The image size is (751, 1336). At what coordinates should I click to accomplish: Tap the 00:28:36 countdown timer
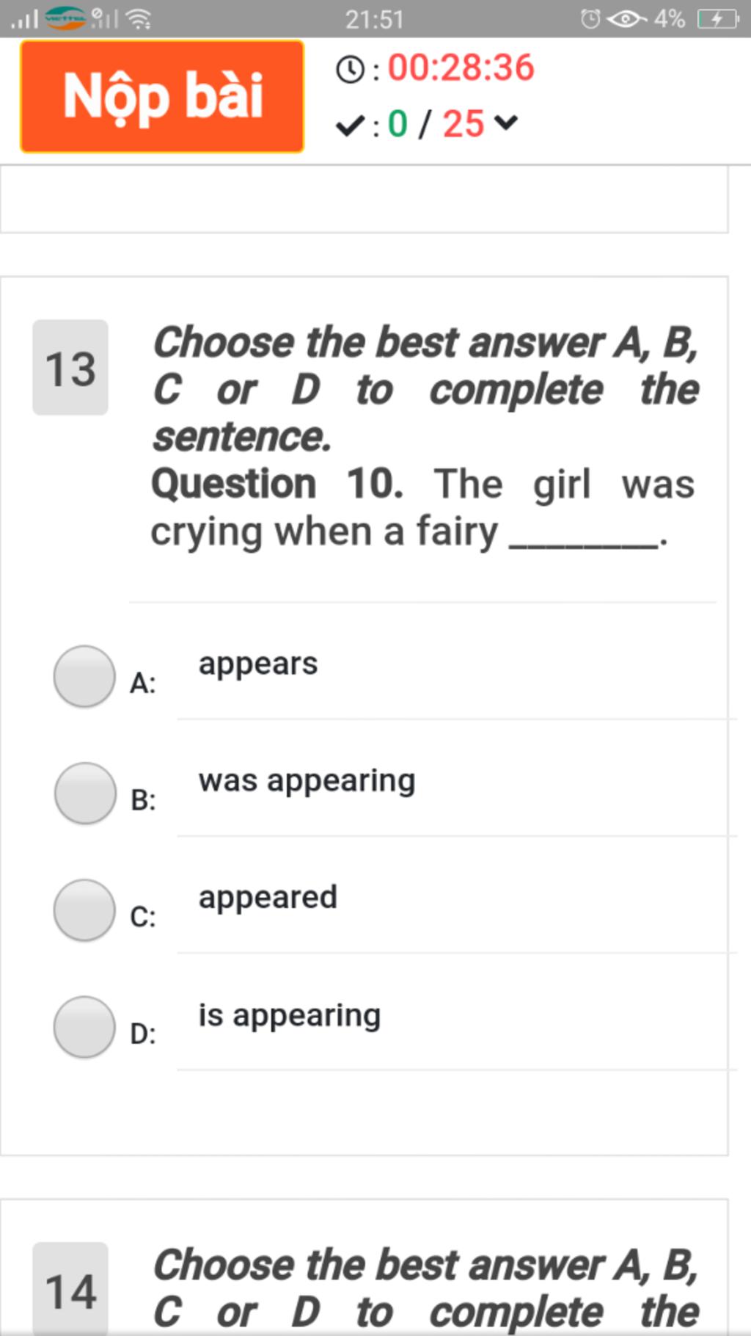461,68
